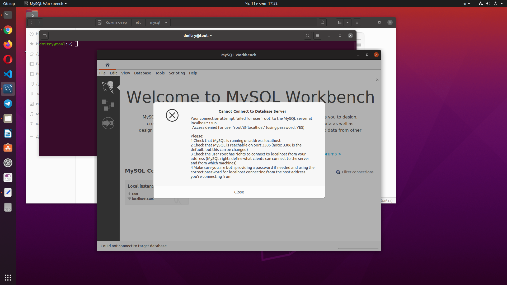This screenshot has height=285, width=507.
Task: Dismiss the welcome panel with its small x
Action: [x=377, y=80]
